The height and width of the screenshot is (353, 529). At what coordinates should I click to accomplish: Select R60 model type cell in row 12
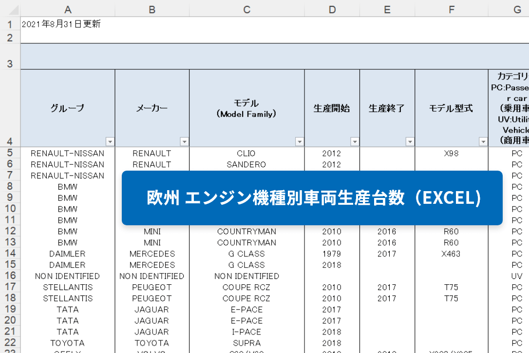452,232
